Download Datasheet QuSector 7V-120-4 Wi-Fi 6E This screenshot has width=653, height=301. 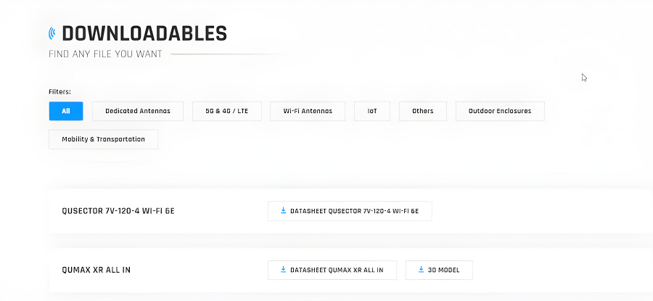pos(350,211)
